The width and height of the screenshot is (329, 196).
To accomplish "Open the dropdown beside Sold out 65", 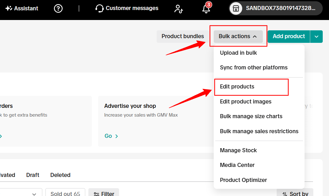I will click(x=34, y=194).
